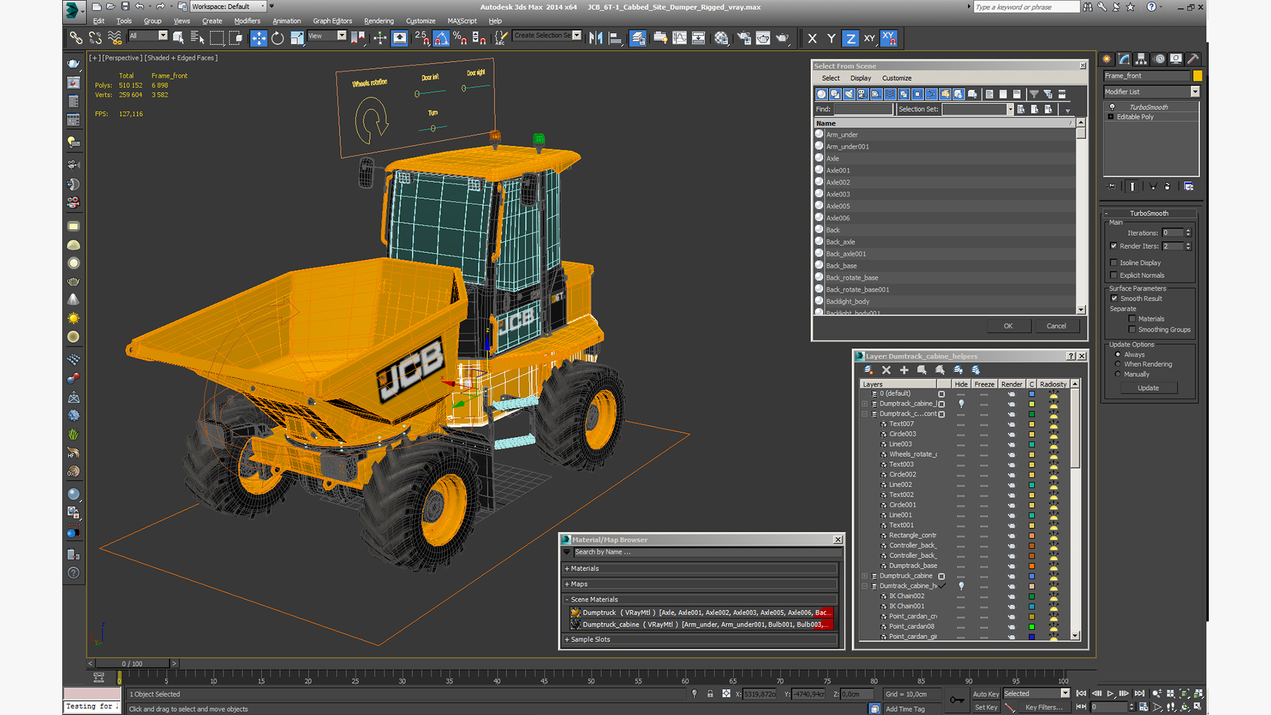Screen dimensions: 1271x715
Task: Click Cancel in Select From Scene dialog
Action: tap(1056, 326)
